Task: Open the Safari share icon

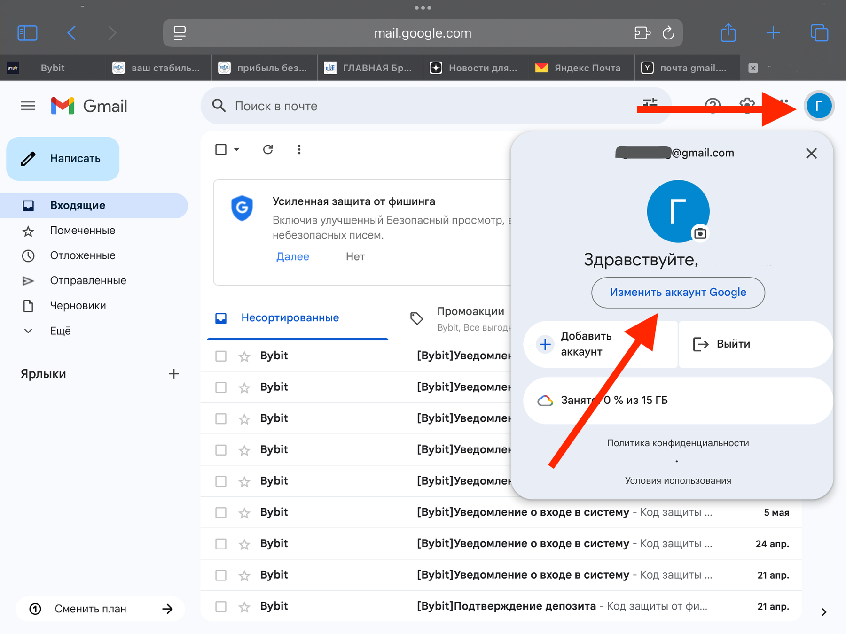Action: [728, 32]
